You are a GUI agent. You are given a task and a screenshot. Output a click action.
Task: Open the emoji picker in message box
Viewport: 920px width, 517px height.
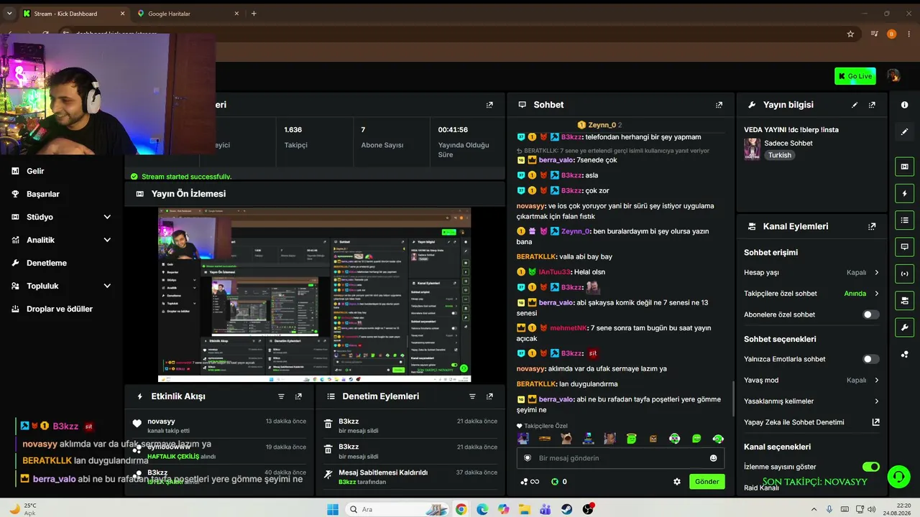pos(714,458)
